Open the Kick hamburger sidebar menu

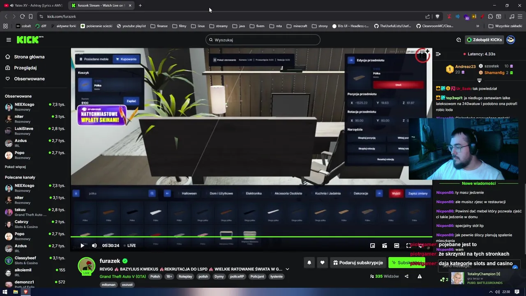click(x=9, y=40)
